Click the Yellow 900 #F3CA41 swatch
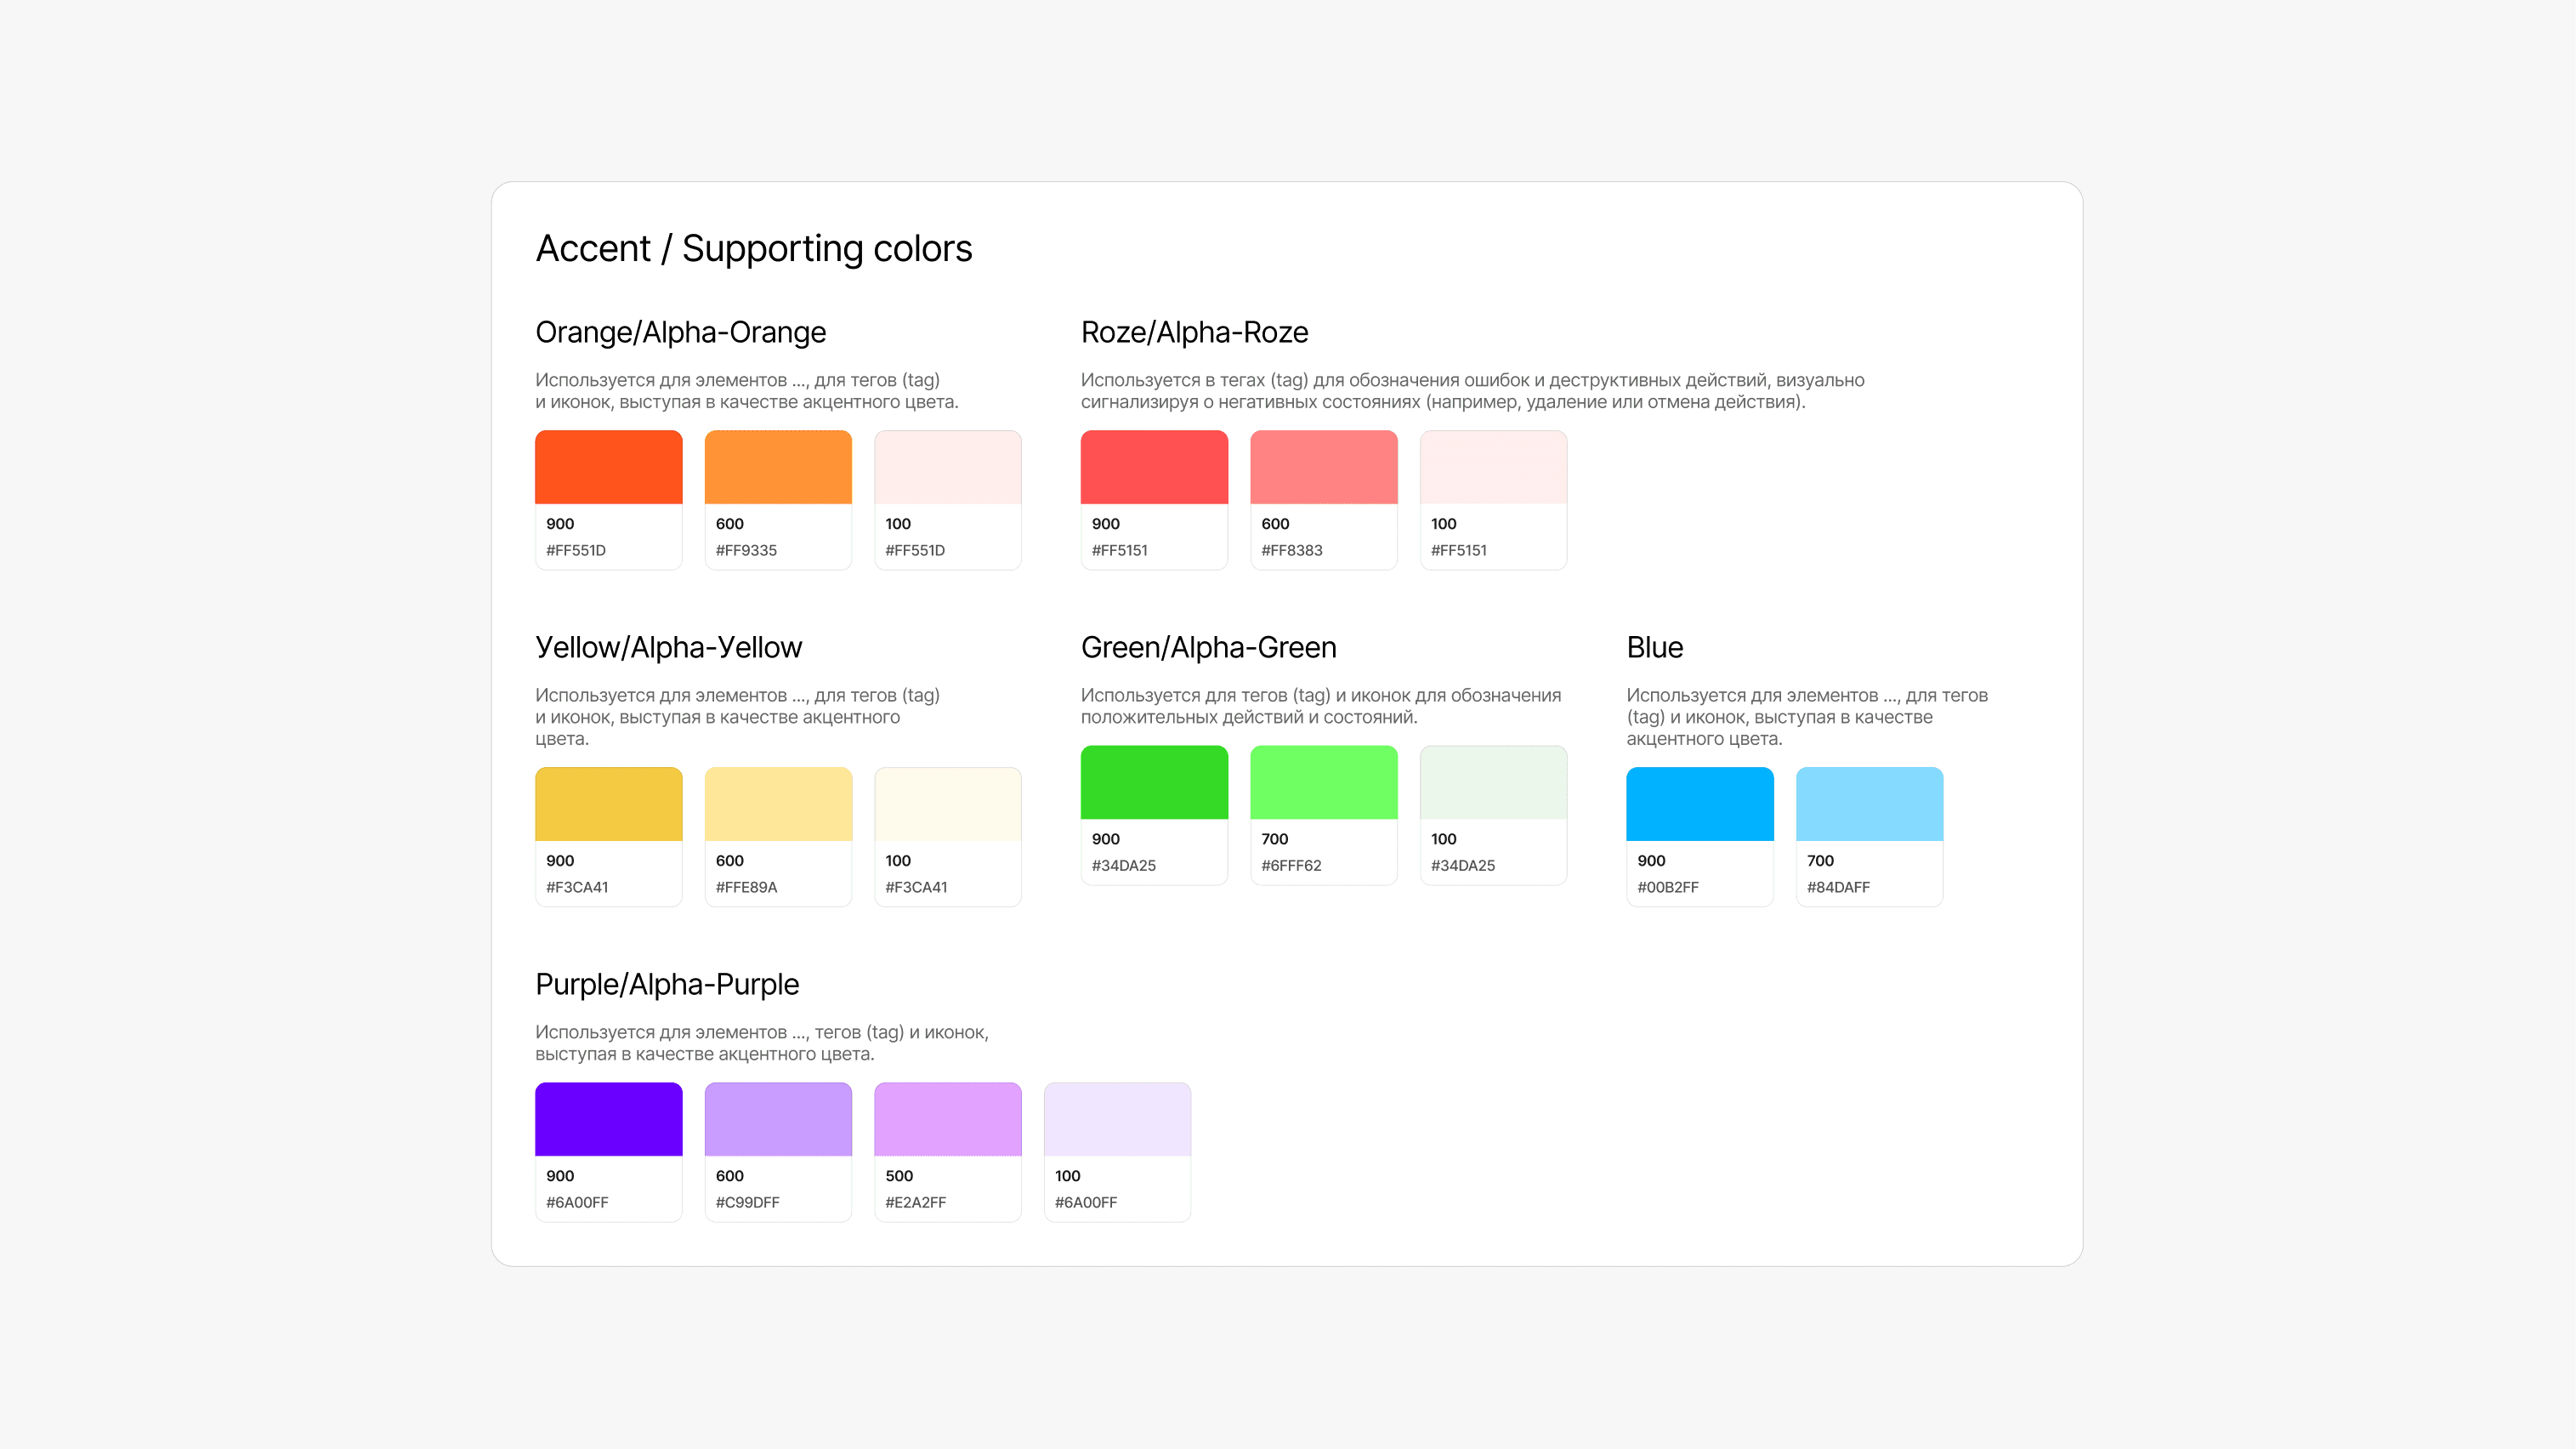This screenshot has height=1449, width=2576. (608, 837)
